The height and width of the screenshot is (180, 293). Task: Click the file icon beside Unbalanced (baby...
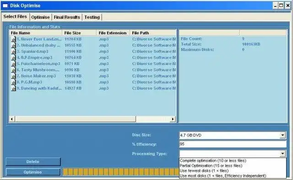(13, 45)
